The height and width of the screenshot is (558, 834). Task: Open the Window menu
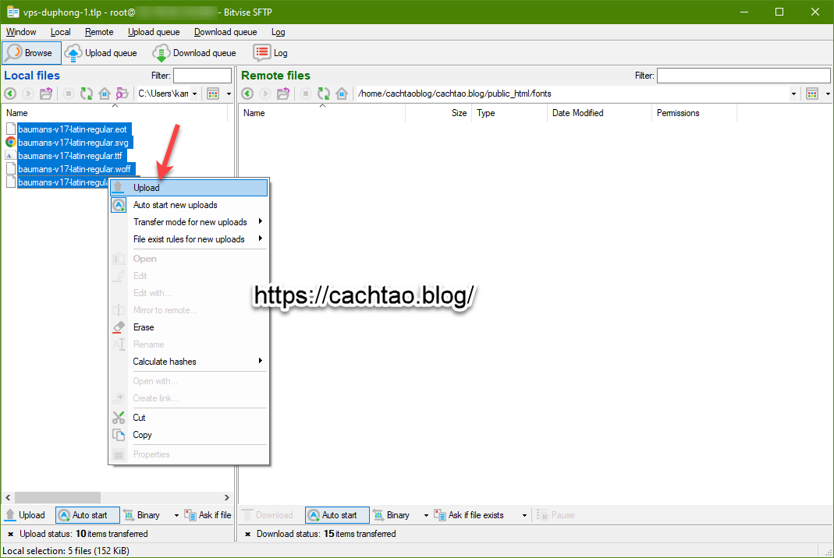click(21, 32)
